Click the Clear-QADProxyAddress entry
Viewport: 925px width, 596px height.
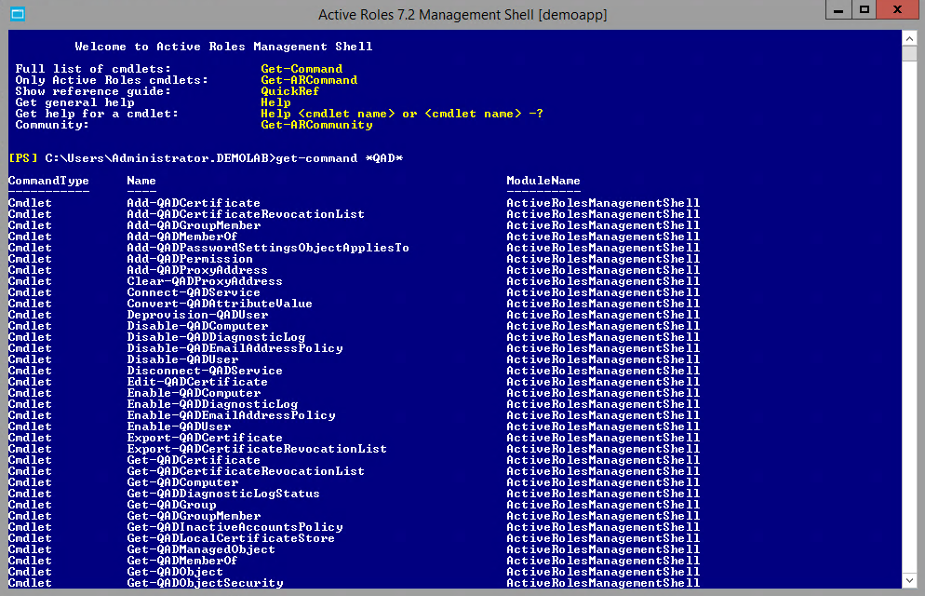[205, 281]
